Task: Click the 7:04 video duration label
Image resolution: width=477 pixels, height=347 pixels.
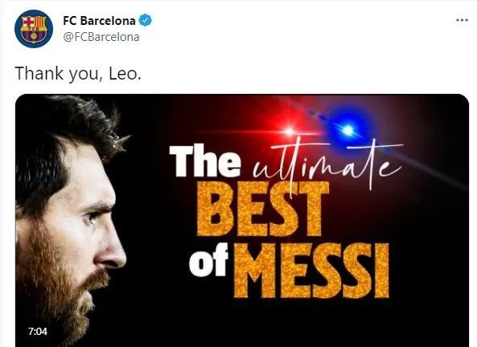Action: click(x=38, y=331)
